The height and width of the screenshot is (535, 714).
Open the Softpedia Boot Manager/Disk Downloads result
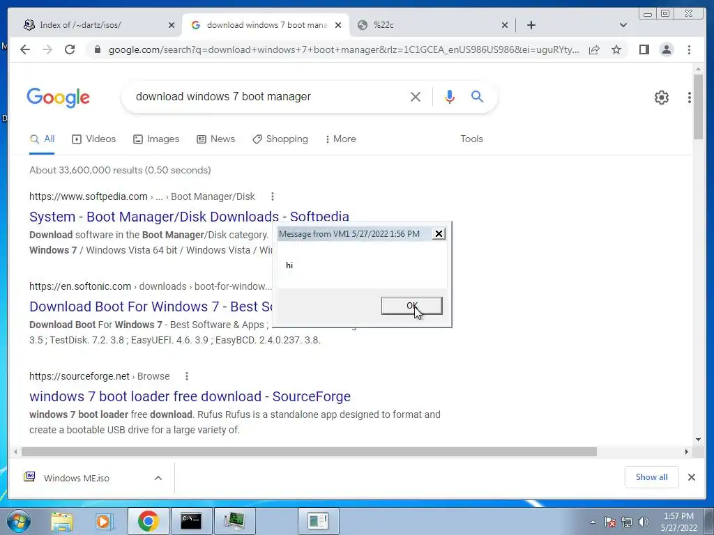click(x=189, y=217)
